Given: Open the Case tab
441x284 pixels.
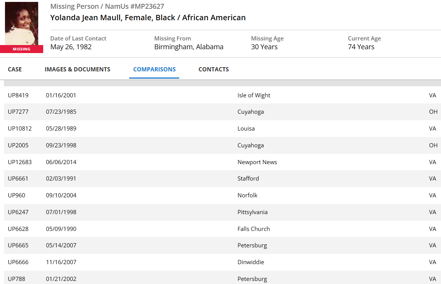Looking at the screenshot, I should pyautogui.click(x=15, y=69).
